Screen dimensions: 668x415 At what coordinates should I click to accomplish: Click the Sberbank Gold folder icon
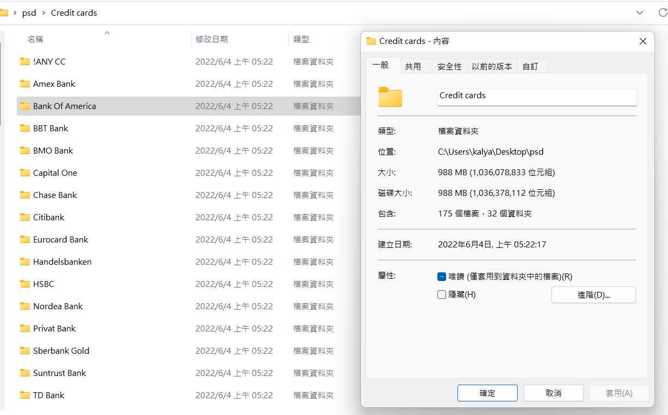pyautogui.click(x=24, y=350)
